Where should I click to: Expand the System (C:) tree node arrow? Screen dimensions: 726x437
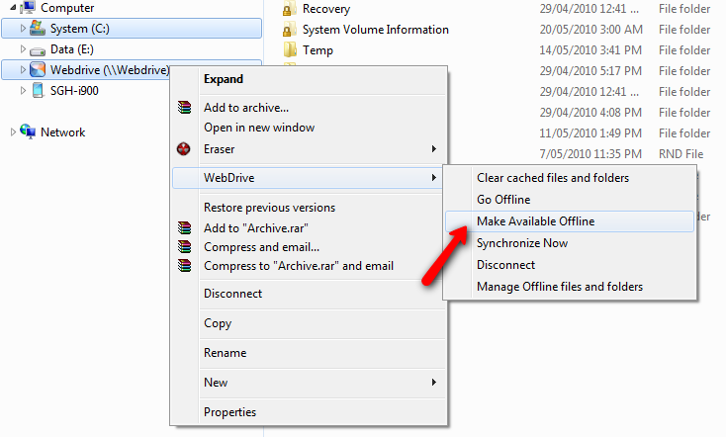24,29
